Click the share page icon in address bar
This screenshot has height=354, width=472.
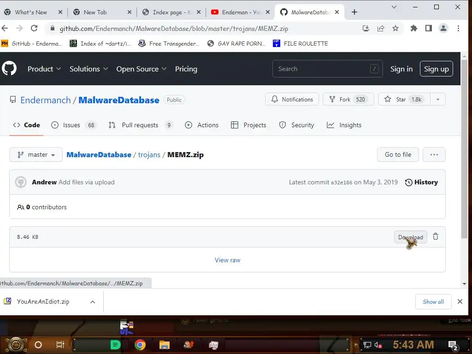tap(381, 28)
